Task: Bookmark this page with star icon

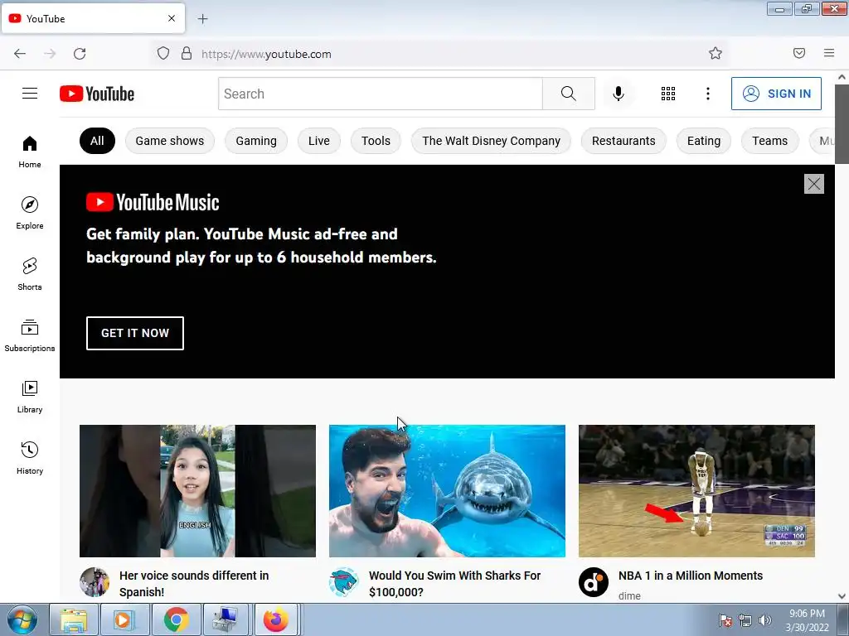Action: pos(716,53)
